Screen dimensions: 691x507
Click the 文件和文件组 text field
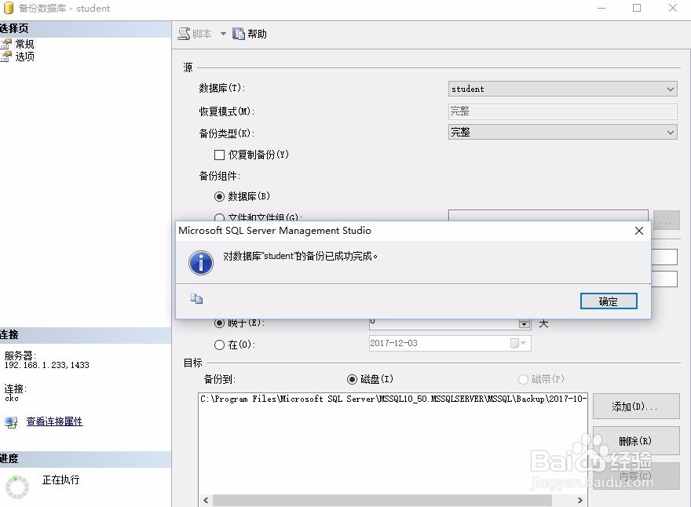coord(548,215)
